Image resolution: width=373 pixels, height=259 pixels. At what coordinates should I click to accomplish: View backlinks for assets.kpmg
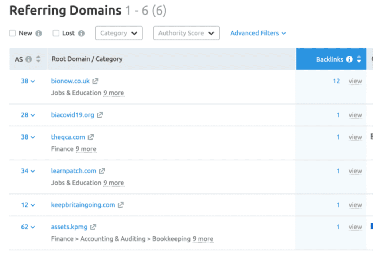coord(356,227)
